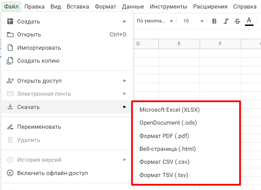Click the Создать grid icon
This screenshot has width=261, height=190.
click(x=10, y=21)
